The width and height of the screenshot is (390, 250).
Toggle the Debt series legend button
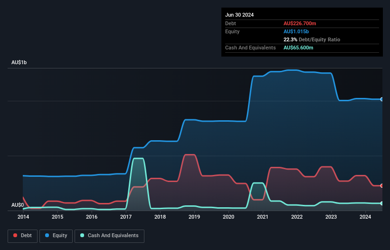(22, 236)
